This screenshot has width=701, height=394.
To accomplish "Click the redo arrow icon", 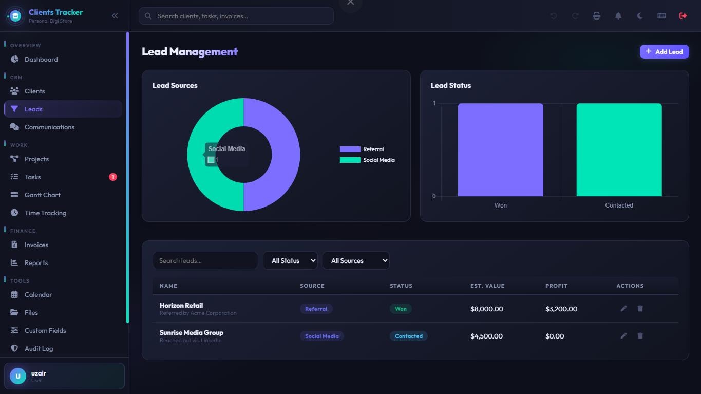I will 575,16.
